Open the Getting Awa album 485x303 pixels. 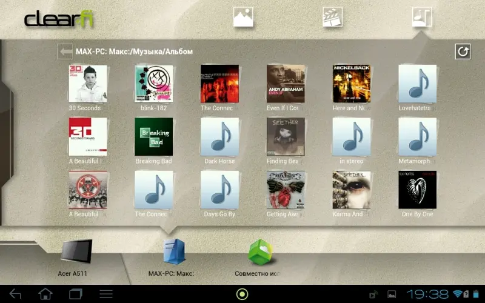[x=286, y=190]
